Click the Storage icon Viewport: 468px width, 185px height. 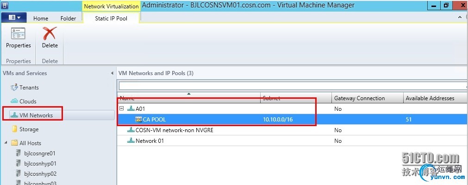[x=14, y=129]
